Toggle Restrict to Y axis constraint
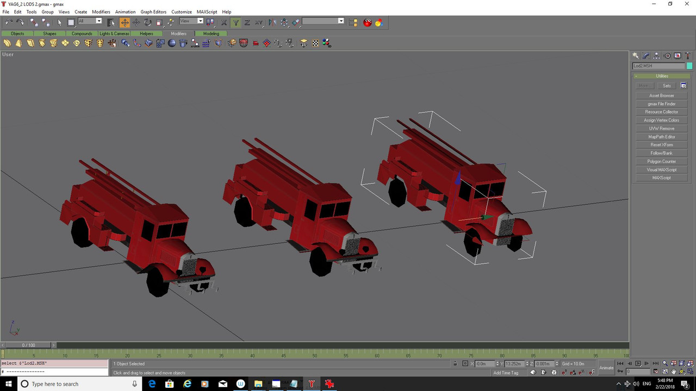 pos(235,22)
